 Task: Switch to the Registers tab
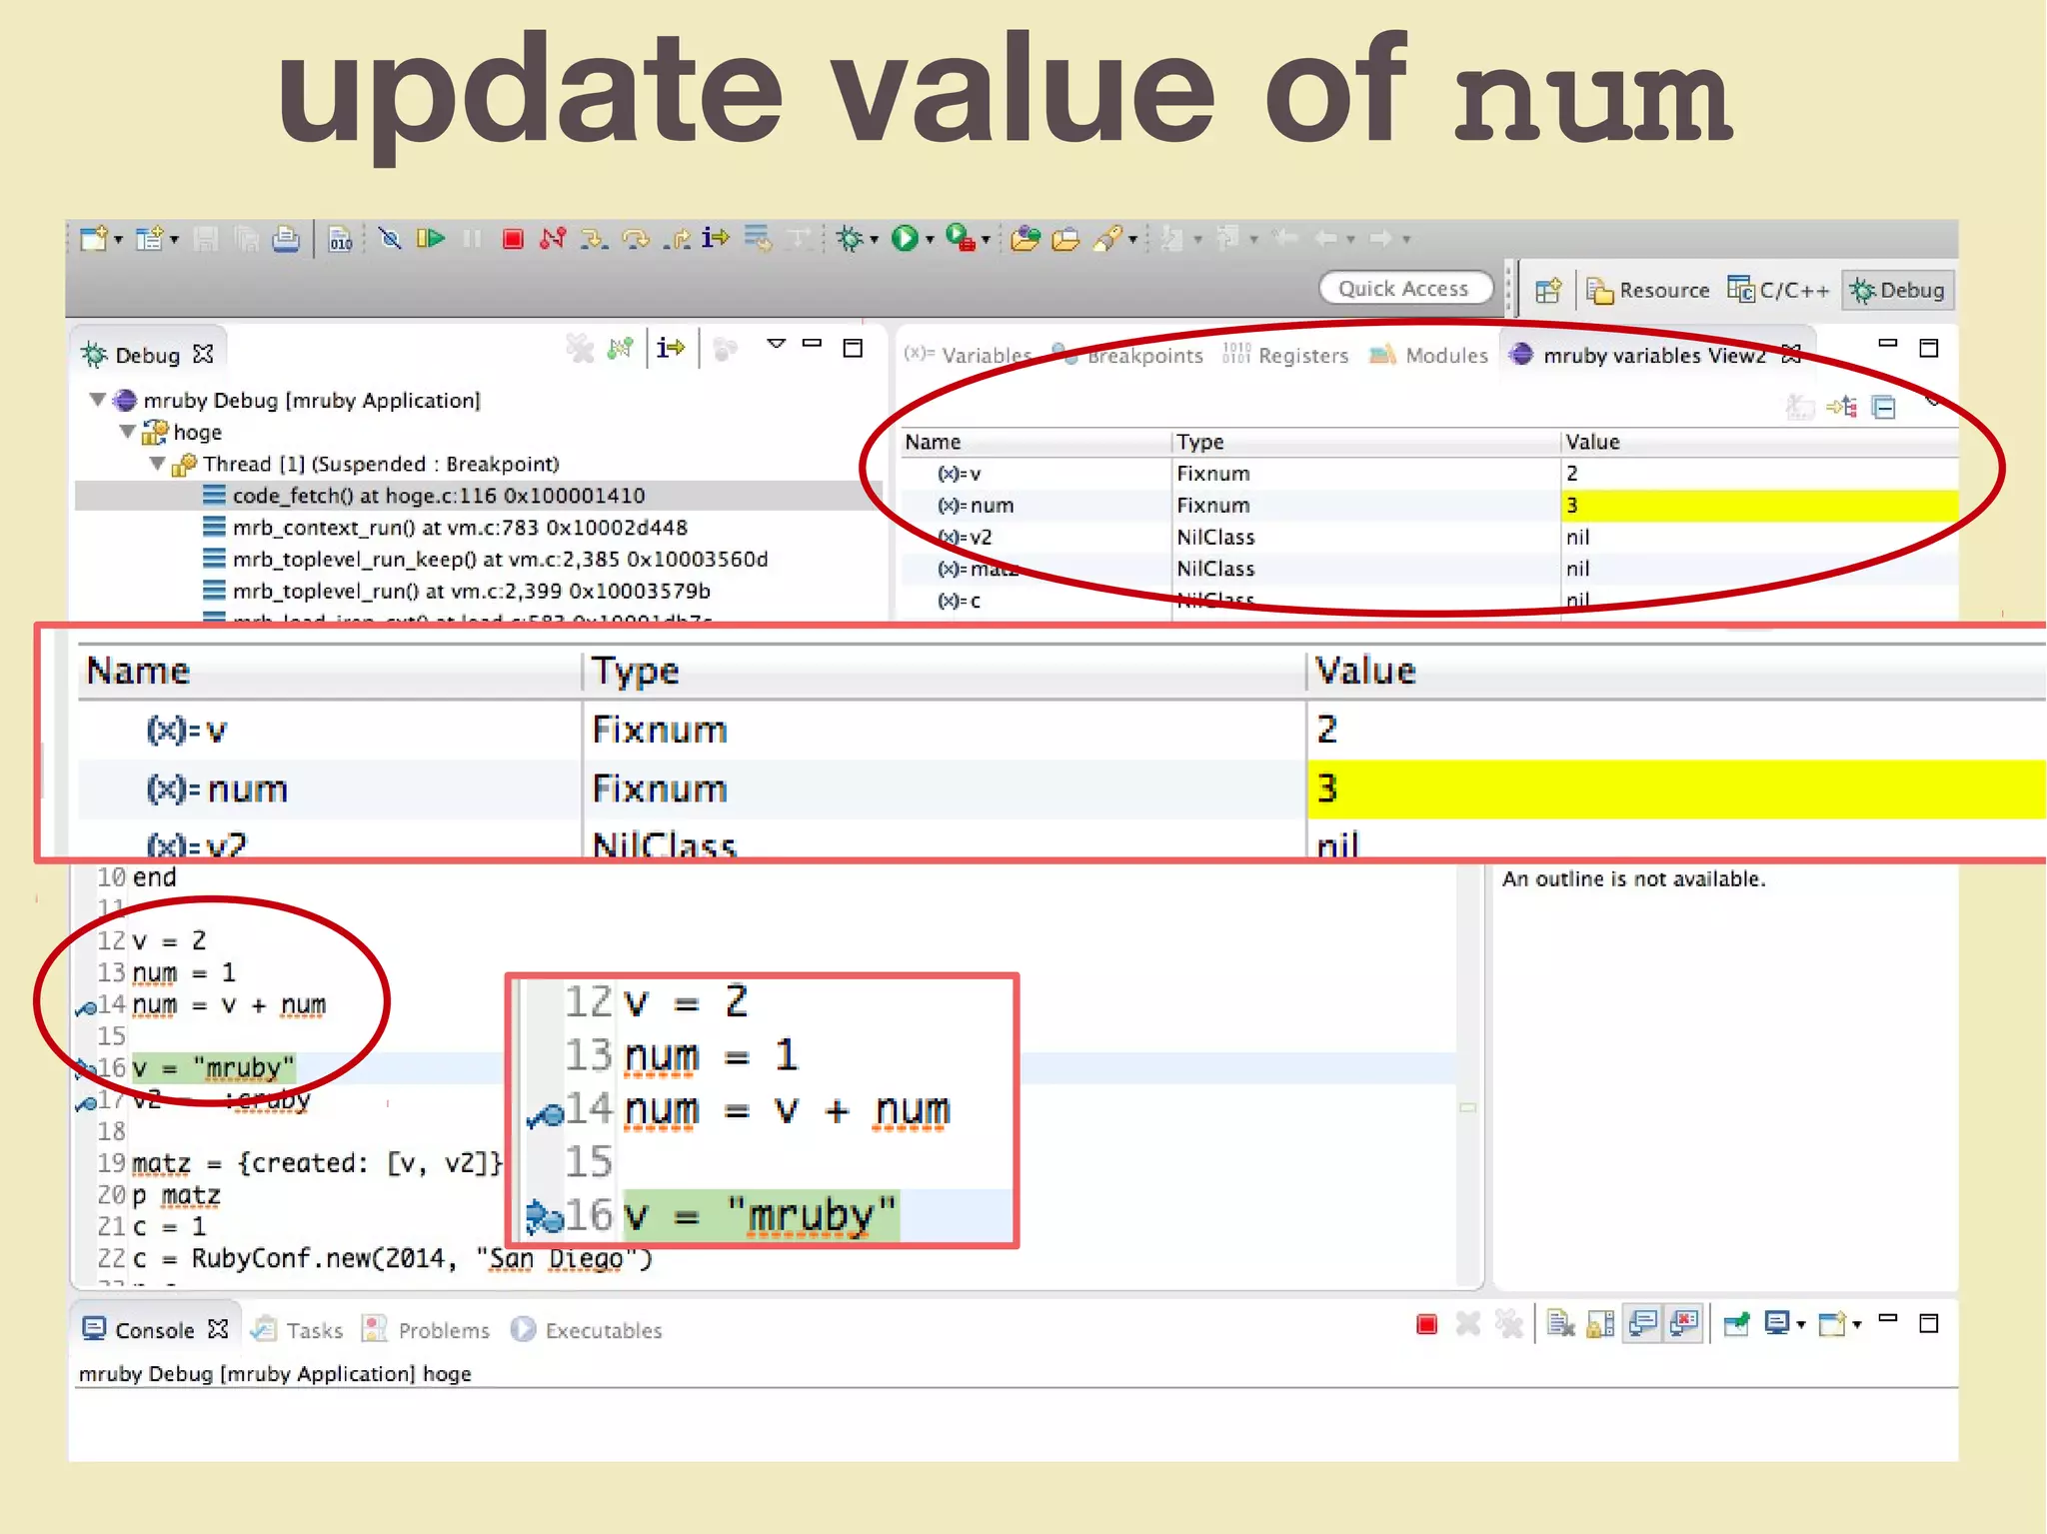click(x=1285, y=355)
